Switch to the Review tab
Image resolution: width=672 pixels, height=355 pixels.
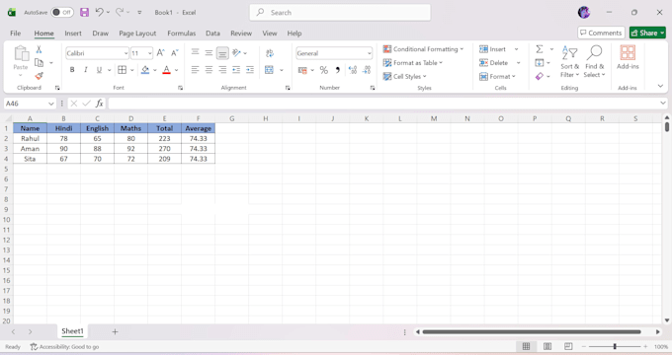pyautogui.click(x=241, y=33)
